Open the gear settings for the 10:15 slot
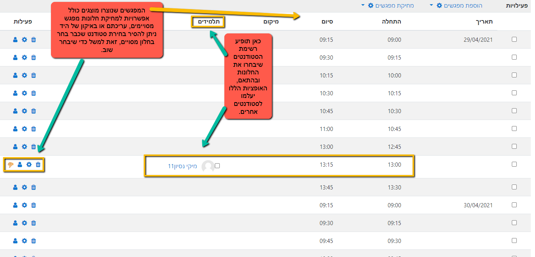 [x=24, y=93]
